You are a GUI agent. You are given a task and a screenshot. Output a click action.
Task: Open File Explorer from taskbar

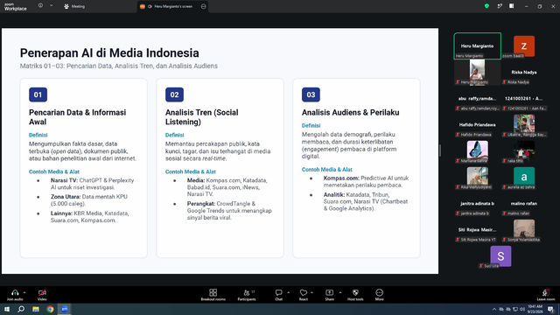pos(36,309)
